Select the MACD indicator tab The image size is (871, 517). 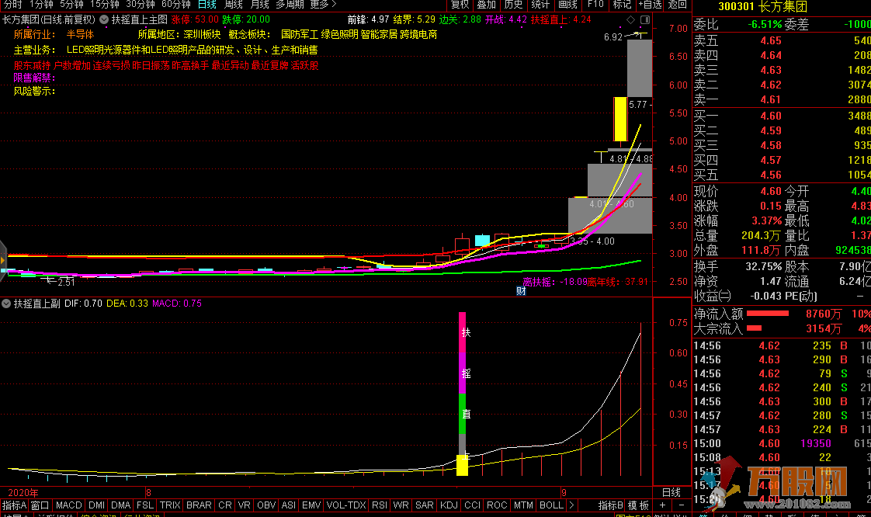(69, 505)
